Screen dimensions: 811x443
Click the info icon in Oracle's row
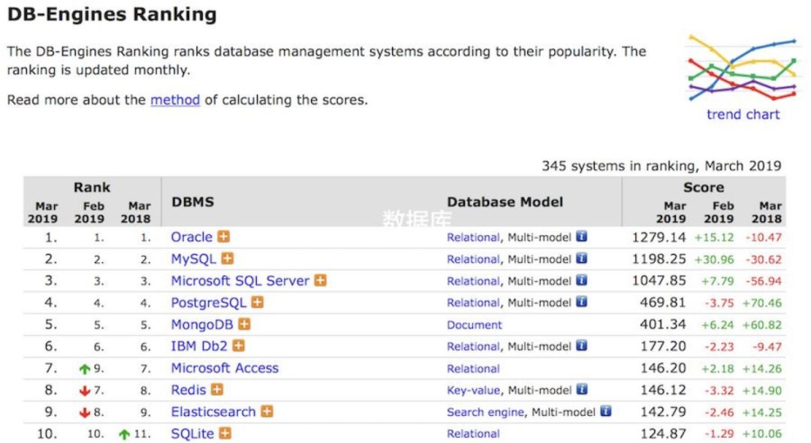pos(582,237)
